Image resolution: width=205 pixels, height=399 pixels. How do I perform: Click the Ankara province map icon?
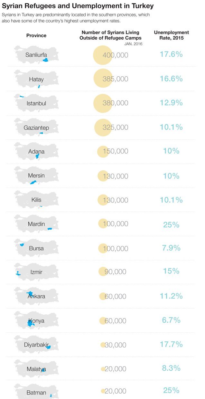[x=36, y=296]
